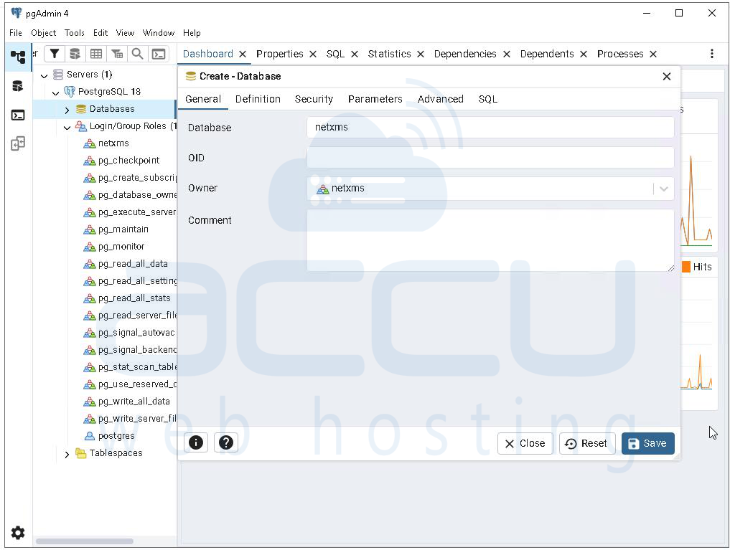Click the Close button in dialog footer

point(525,443)
